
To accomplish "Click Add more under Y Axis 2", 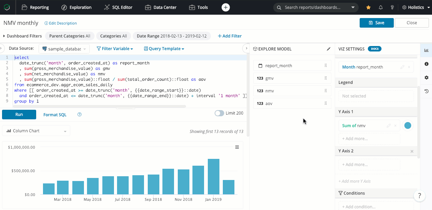I will (x=369, y=165).
